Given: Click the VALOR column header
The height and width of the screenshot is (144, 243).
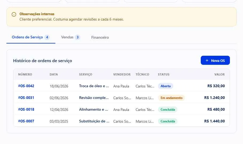Looking at the screenshot, I should pyautogui.click(x=219, y=74).
